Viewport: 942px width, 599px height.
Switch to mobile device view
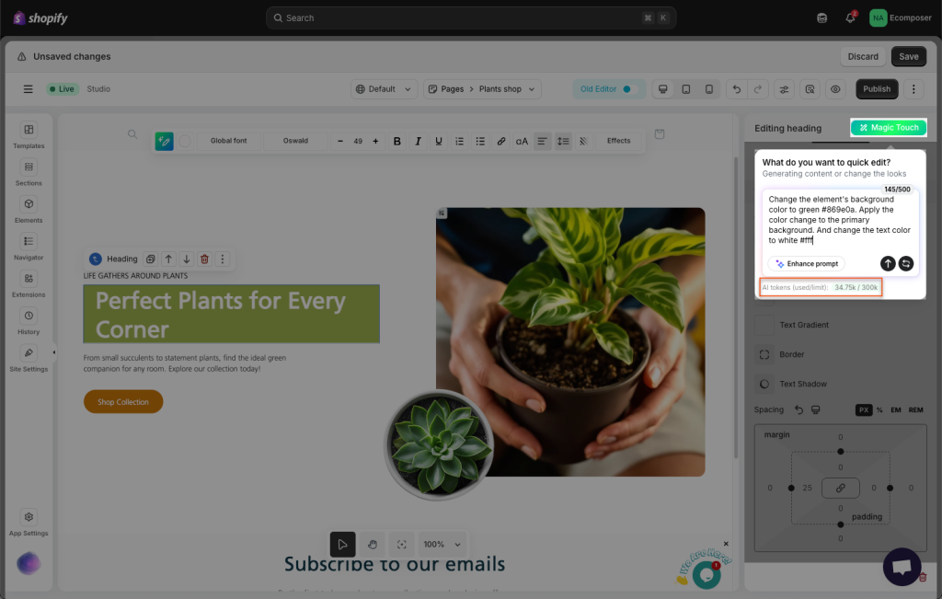click(x=709, y=89)
